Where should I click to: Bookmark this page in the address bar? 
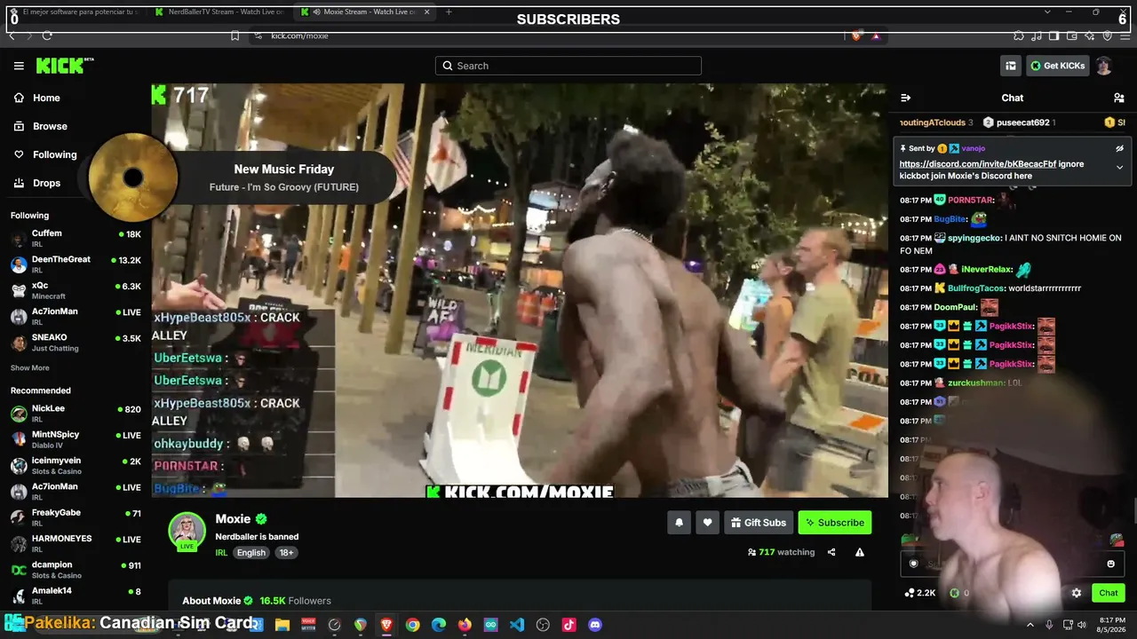coord(235,35)
